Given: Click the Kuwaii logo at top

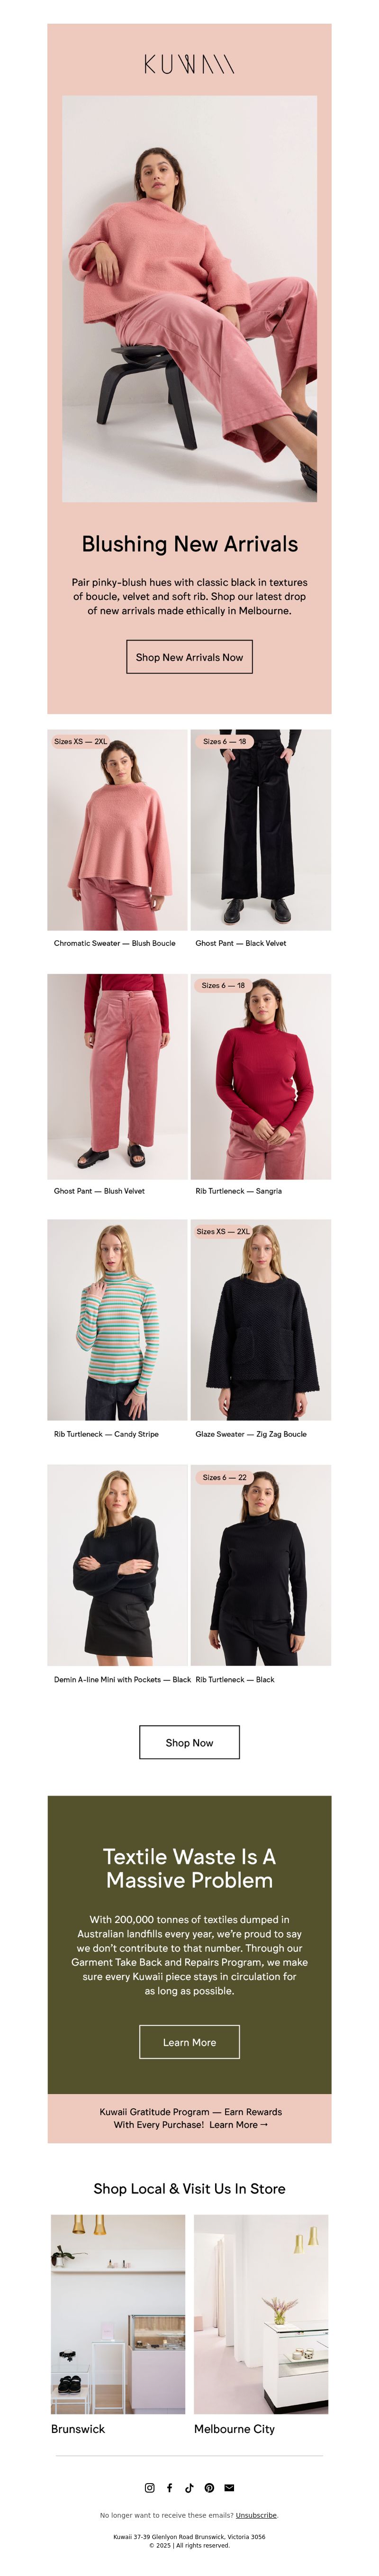Looking at the screenshot, I should pyautogui.click(x=189, y=65).
